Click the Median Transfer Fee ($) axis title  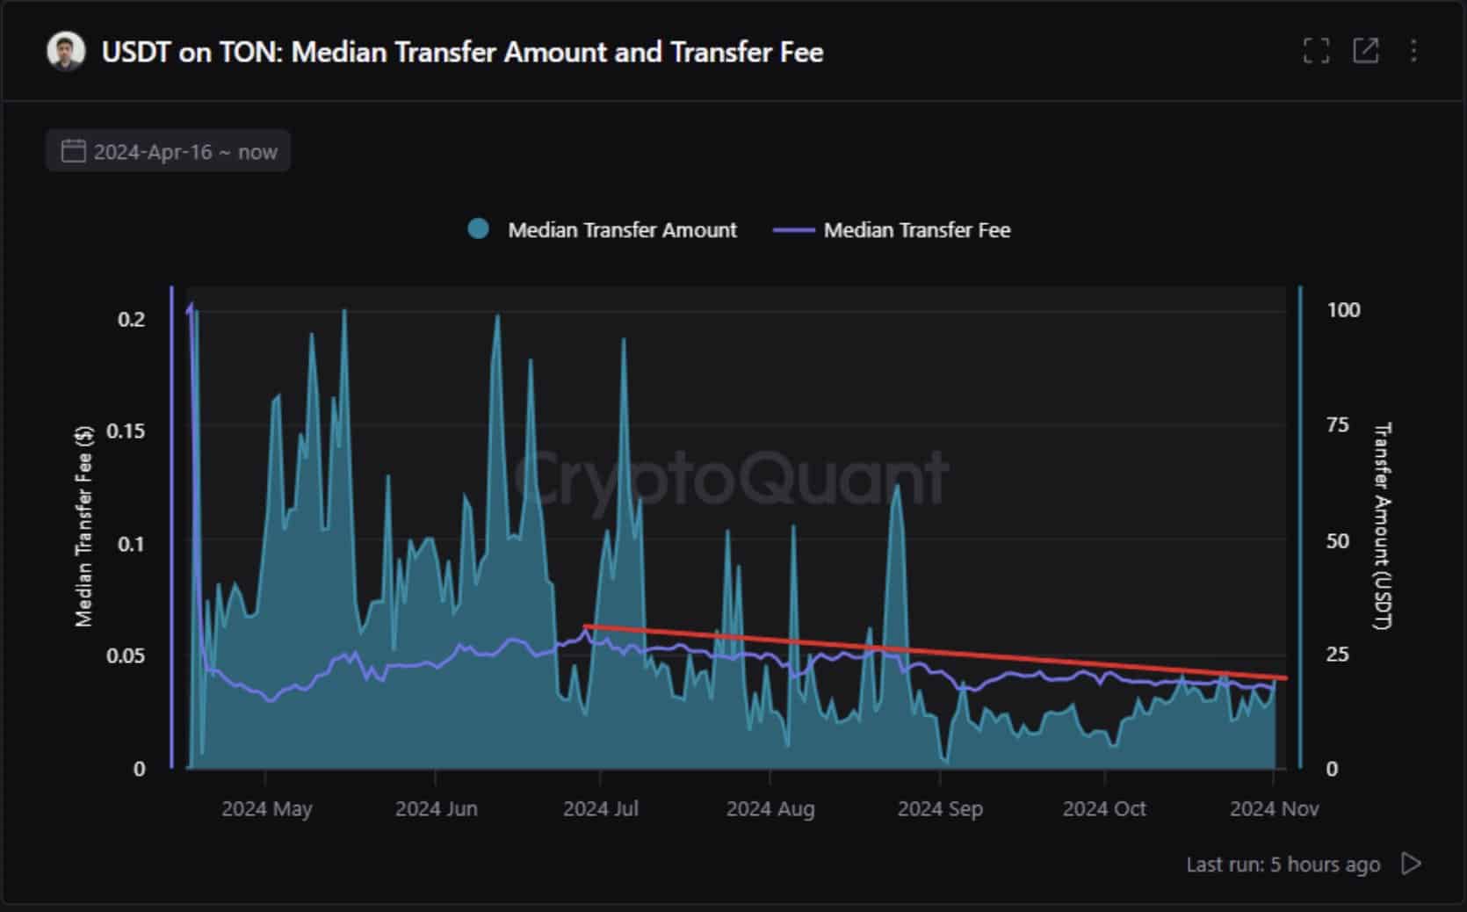[x=84, y=526]
